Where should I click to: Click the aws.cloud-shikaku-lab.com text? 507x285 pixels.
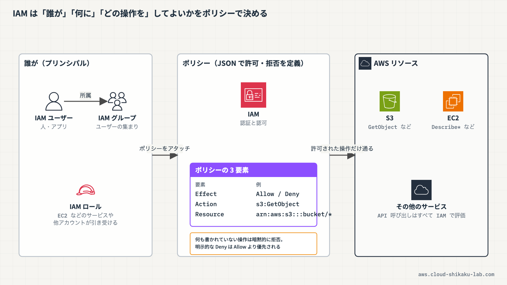coord(456,275)
